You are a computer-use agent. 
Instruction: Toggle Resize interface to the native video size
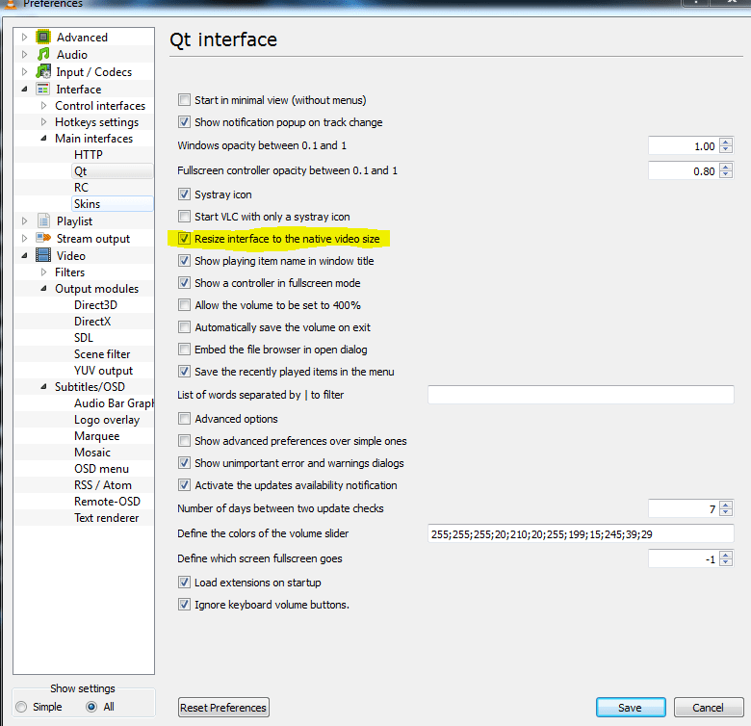(x=184, y=239)
